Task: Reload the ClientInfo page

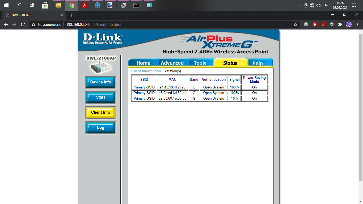Action: click(x=23, y=24)
